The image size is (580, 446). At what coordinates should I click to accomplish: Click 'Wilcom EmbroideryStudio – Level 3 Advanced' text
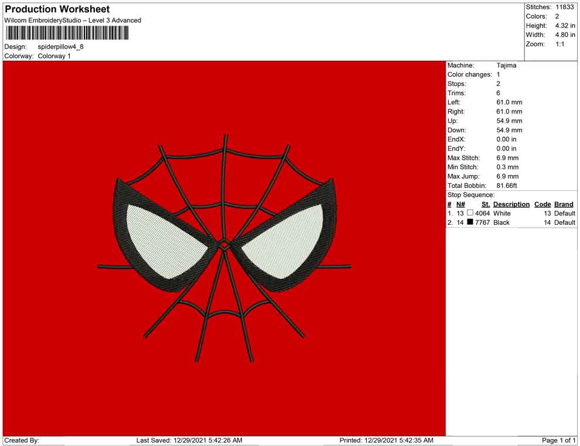click(x=73, y=20)
